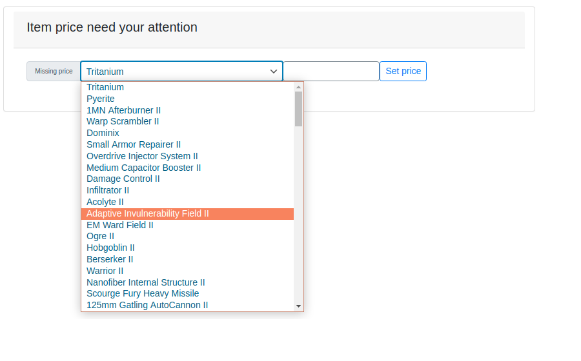Focus the empty price input field
This screenshot has height=361, width=581.
click(x=331, y=71)
